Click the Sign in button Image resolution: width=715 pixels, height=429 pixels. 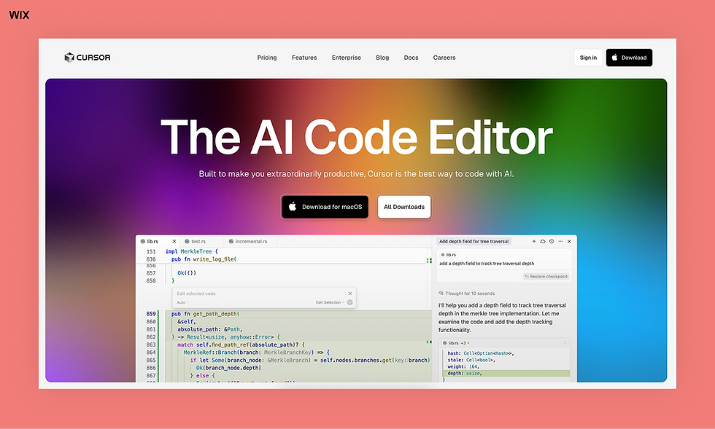pyautogui.click(x=588, y=58)
